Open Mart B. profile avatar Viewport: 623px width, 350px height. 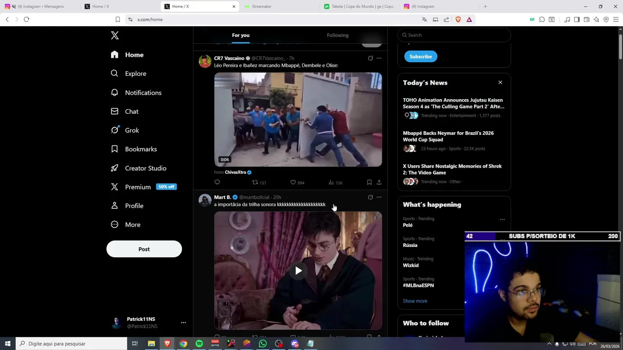tap(205, 200)
